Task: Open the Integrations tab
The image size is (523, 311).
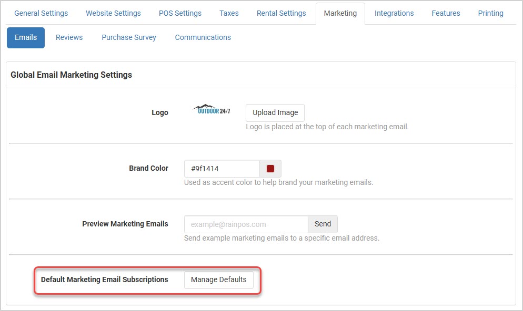Action: [x=394, y=13]
